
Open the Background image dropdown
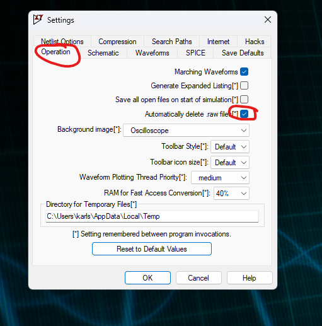pos(186,131)
